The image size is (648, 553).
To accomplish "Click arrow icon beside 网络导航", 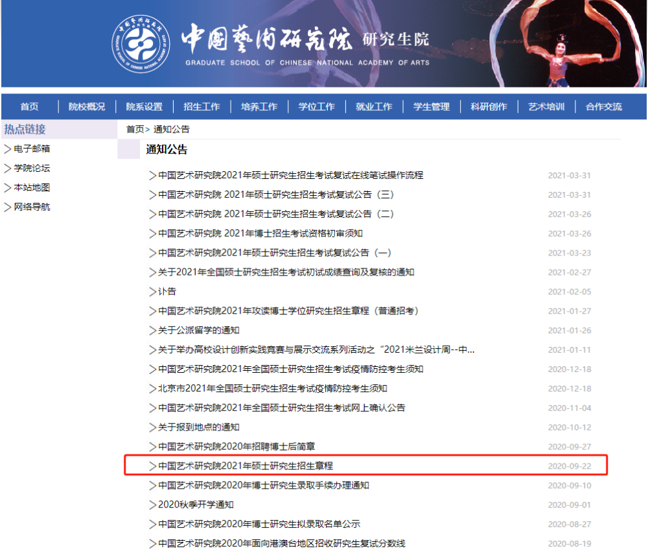I will pos(7,207).
